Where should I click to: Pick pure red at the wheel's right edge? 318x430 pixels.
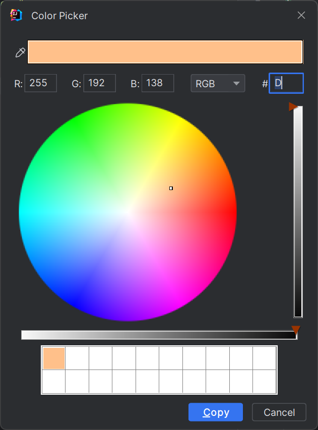coord(235,212)
